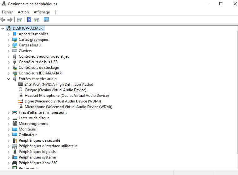Maximize the Gestionnaire de périphériques window

coord(221,4)
